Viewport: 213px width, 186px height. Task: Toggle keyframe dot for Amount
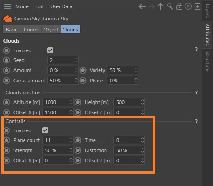(6, 70)
